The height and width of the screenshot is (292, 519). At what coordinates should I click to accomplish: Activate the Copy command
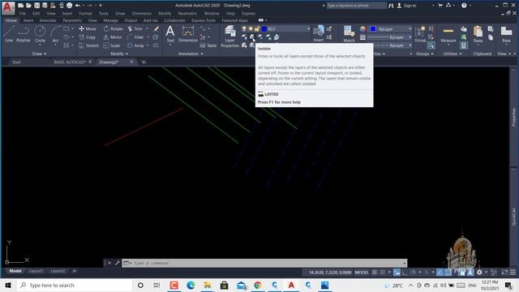(88, 37)
